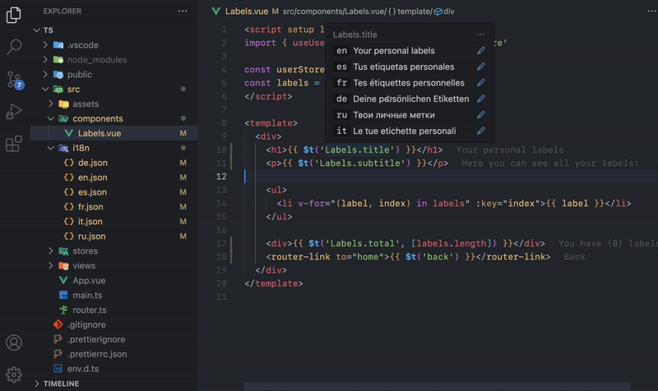The width and height of the screenshot is (658, 391).
Task: Select the Labels.vue editor tab
Action: (246, 11)
